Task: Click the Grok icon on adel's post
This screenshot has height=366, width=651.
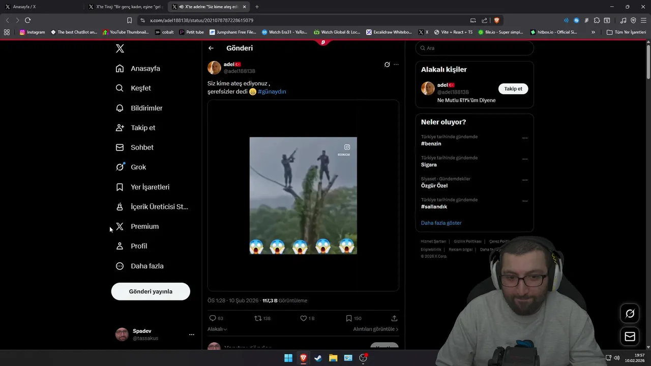Action: [x=387, y=65]
